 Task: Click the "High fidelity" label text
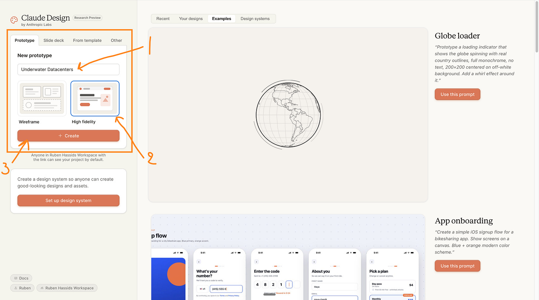(84, 122)
